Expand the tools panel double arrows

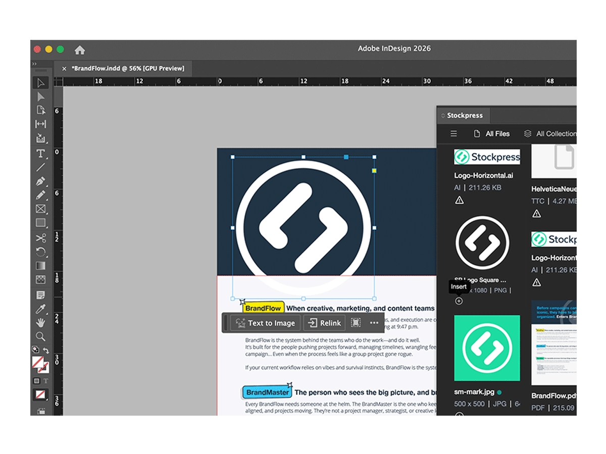(x=34, y=64)
